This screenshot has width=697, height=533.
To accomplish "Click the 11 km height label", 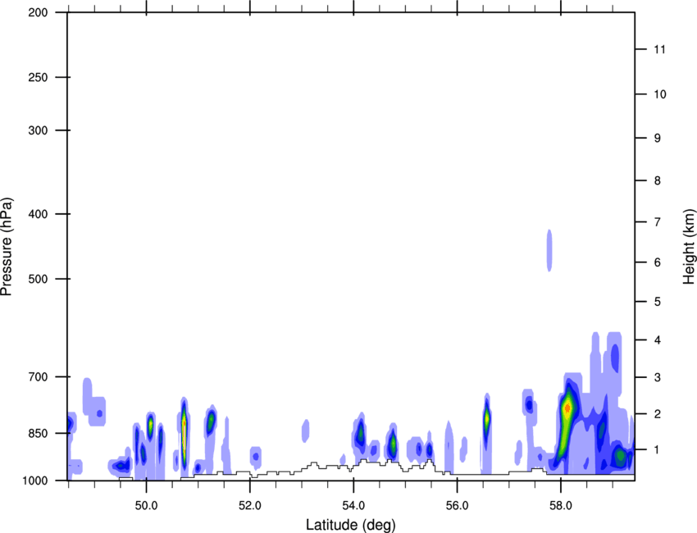I will [660, 49].
